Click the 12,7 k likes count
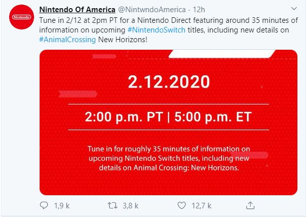 point(201,206)
